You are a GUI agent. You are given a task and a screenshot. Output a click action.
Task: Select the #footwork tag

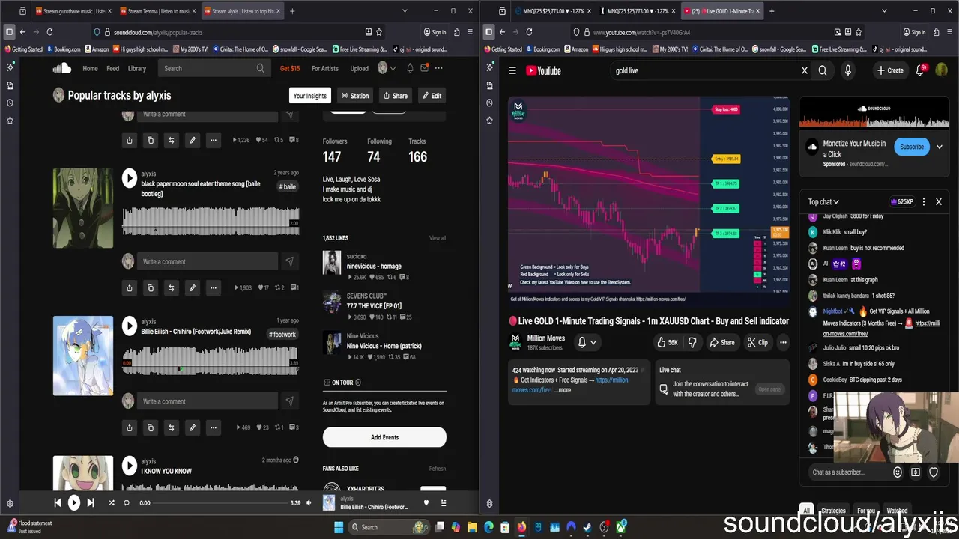pos(284,335)
